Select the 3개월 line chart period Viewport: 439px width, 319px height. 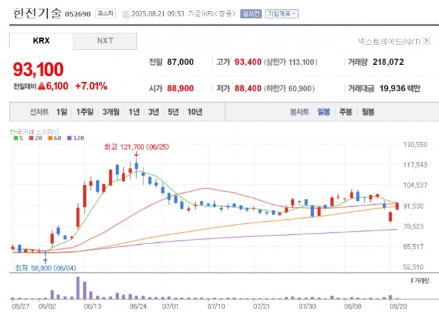click(x=111, y=112)
